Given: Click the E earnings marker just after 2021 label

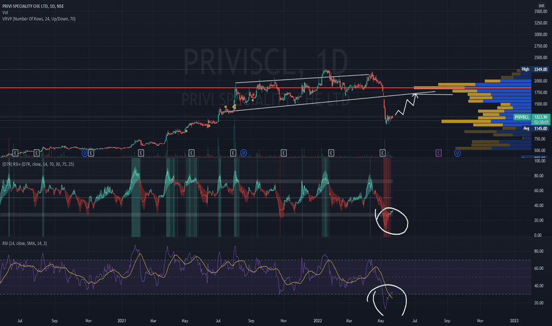Looking at the screenshot, I should click(x=141, y=153).
